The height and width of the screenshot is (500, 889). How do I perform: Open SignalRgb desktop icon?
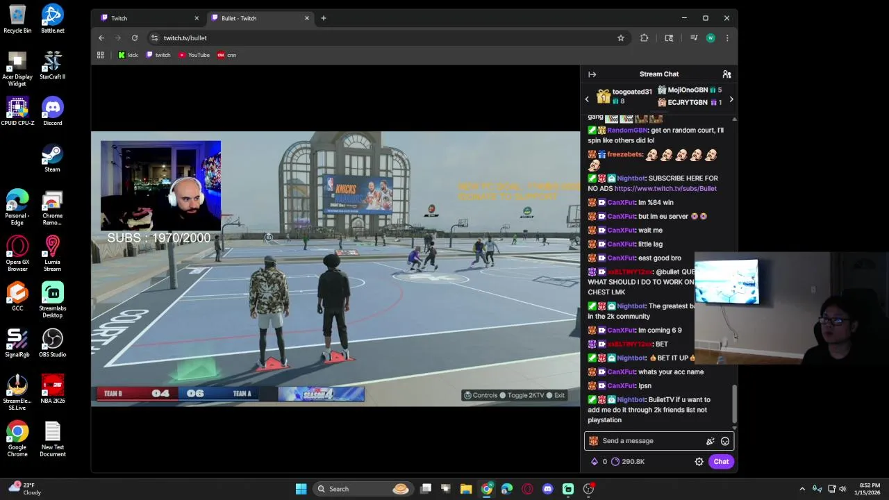point(17,344)
